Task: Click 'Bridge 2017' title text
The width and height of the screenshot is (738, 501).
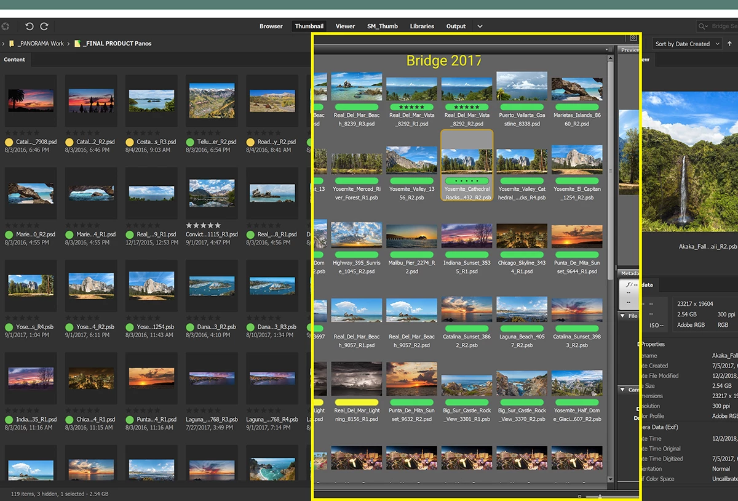Action: (444, 61)
